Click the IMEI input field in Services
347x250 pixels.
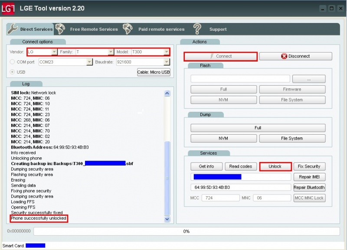click(x=241, y=177)
